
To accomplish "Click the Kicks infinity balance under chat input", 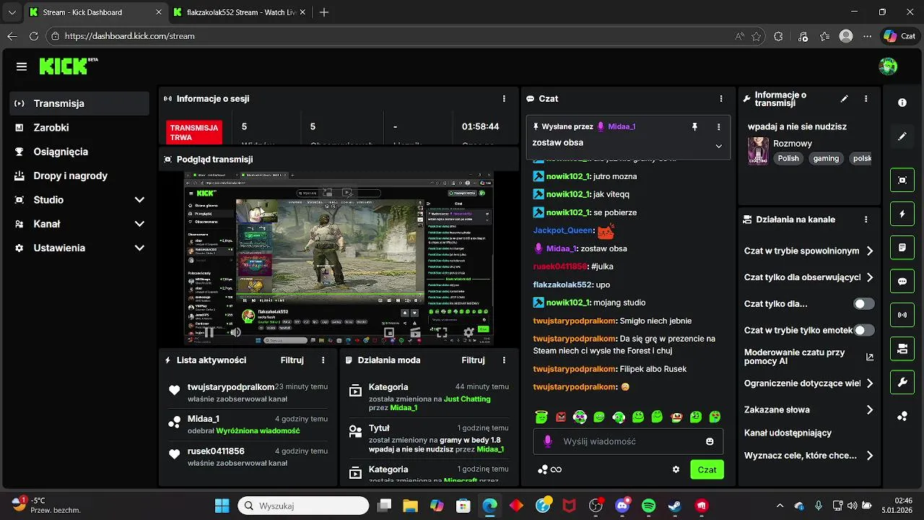I will click(549, 469).
